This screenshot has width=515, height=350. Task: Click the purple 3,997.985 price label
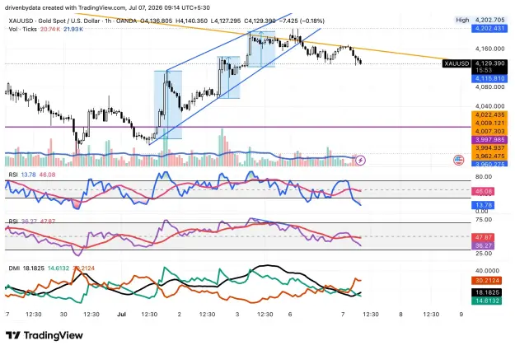489,139
